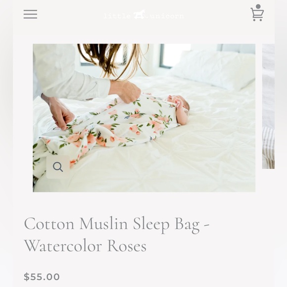287x287 pixels.
Task: Click the Watercolor Roses title line
Action: coord(85,246)
